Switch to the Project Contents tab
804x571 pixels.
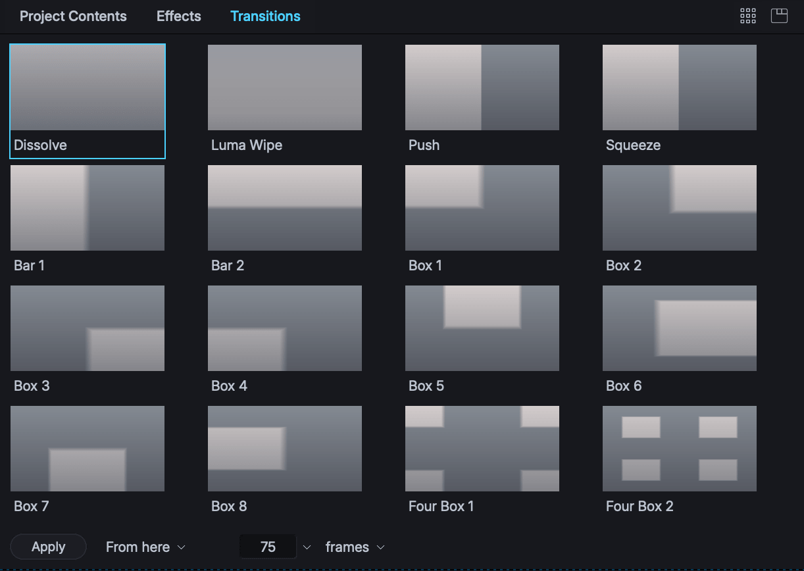[73, 16]
